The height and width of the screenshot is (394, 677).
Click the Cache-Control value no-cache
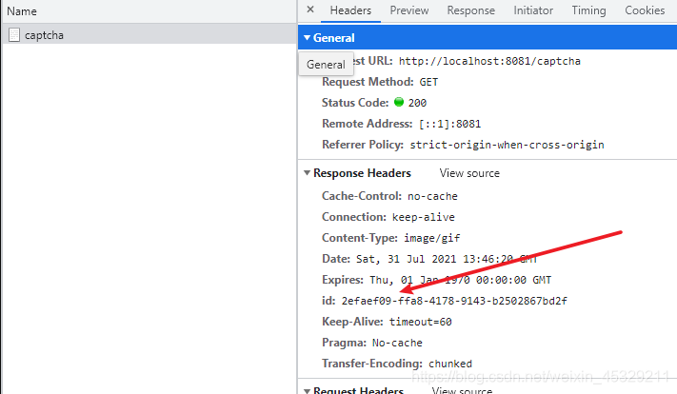click(432, 196)
